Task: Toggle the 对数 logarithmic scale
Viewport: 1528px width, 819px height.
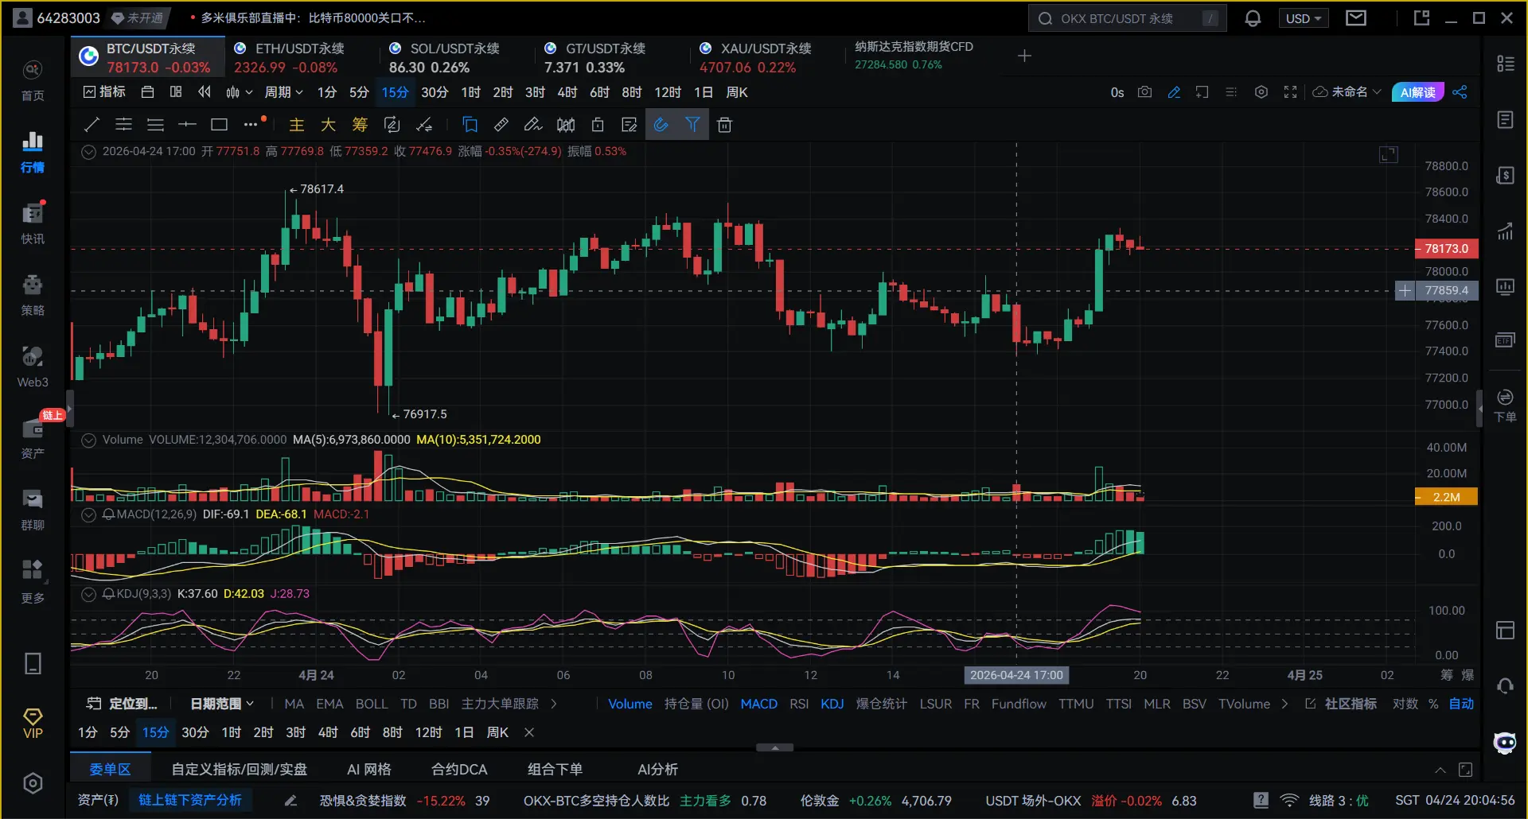Action: pyautogui.click(x=1405, y=704)
